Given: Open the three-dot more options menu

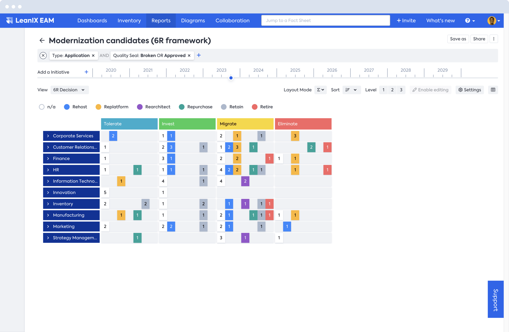Looking at the screenshot, I should point(494,39).
